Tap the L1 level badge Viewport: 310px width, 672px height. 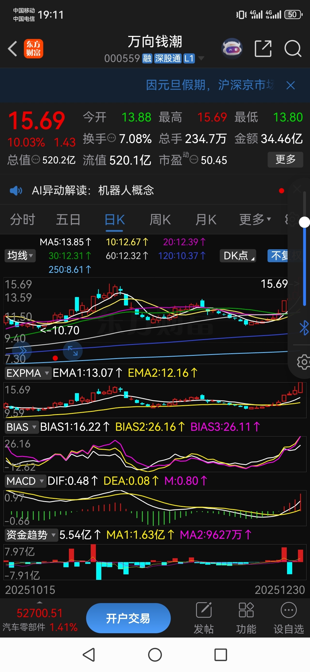[x=189, y=59]
